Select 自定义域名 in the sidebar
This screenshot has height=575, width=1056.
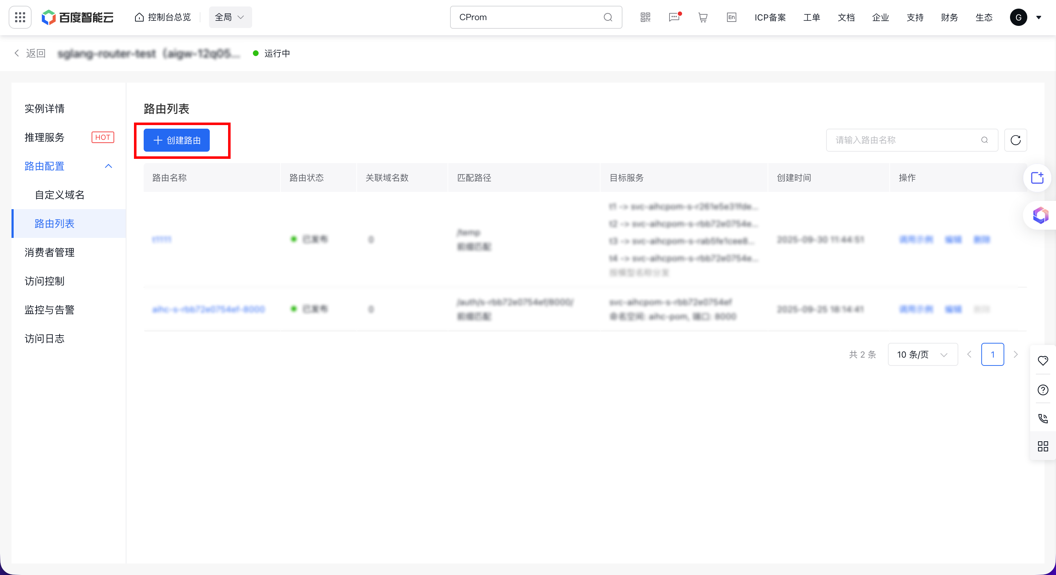(x=59, y=195)
